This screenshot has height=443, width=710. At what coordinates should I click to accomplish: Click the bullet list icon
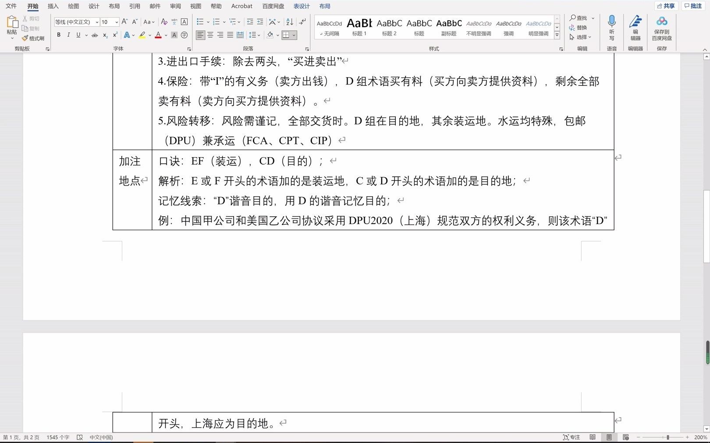click(200, 21)
